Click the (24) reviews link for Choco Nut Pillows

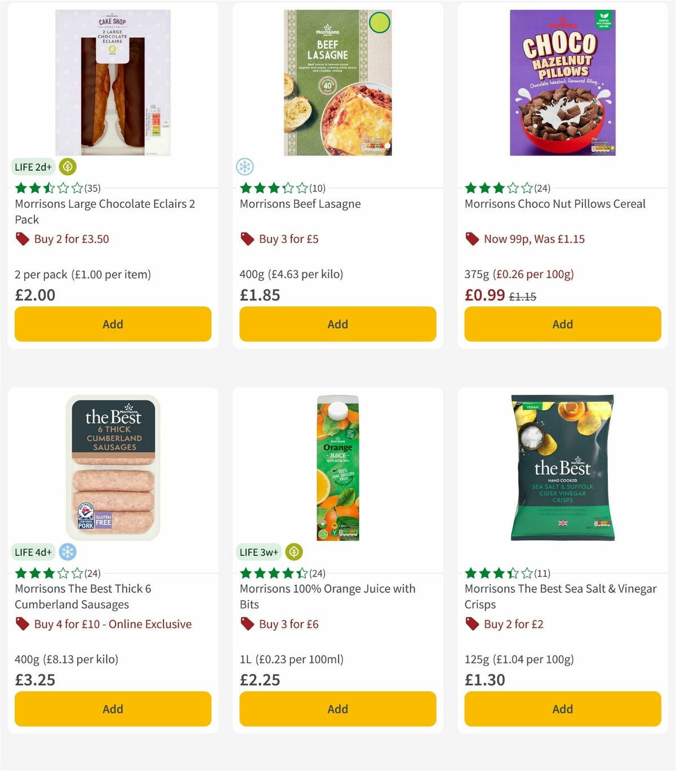(x=542, y=188)
